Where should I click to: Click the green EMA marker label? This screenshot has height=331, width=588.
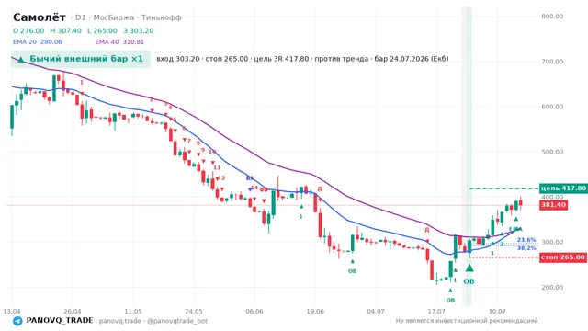[x=515, y=229]
